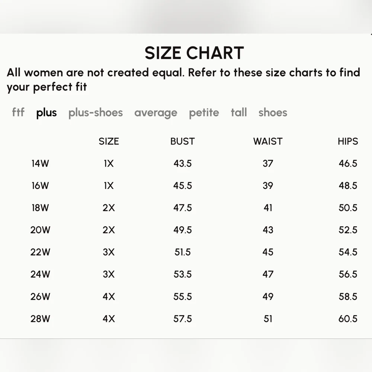Select the 18W row label
The width and height of the screenshot is (372, 372).
[40, 208]
